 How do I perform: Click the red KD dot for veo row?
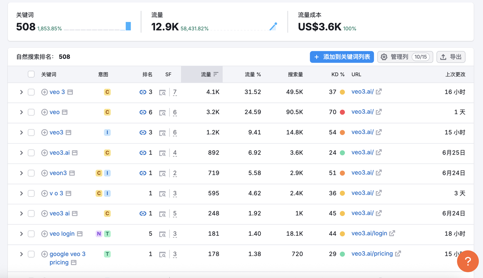coord(342,112)
